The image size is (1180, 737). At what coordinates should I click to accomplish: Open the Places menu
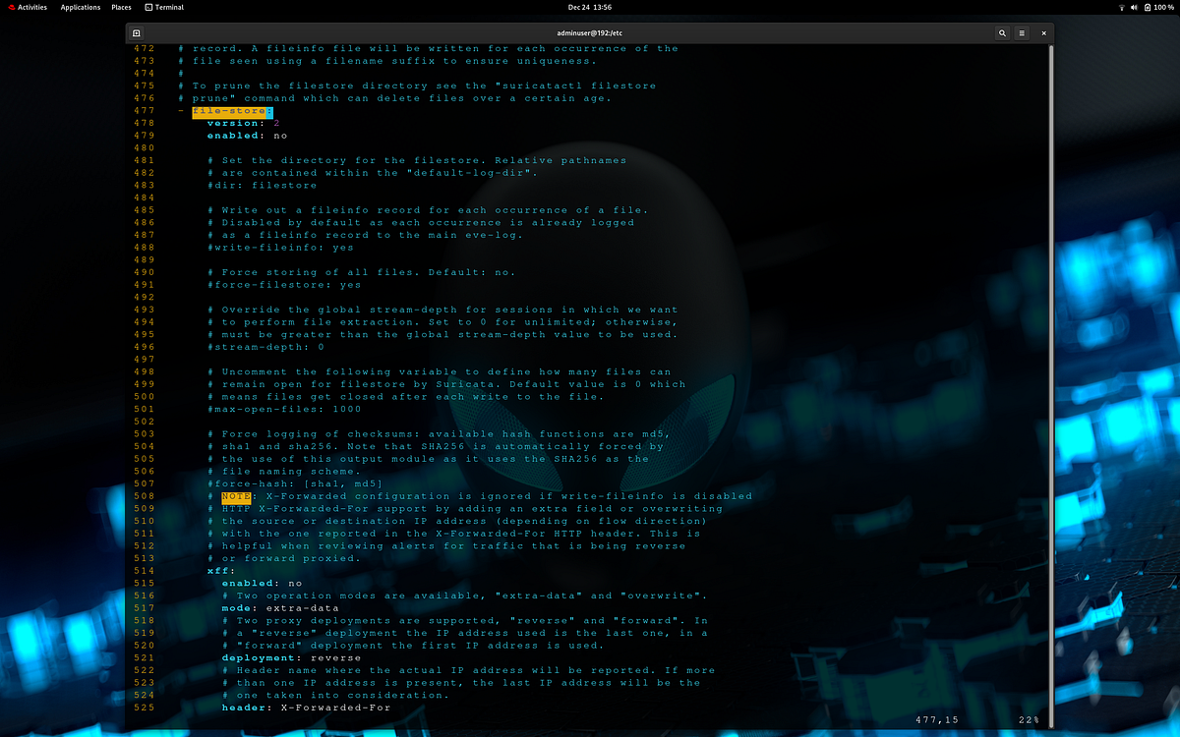tap(120, 7)
